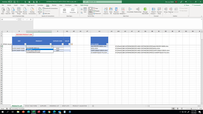This screenshot has width=203, height=114.
Task: Click Consolidate
Action: [130, 10]
